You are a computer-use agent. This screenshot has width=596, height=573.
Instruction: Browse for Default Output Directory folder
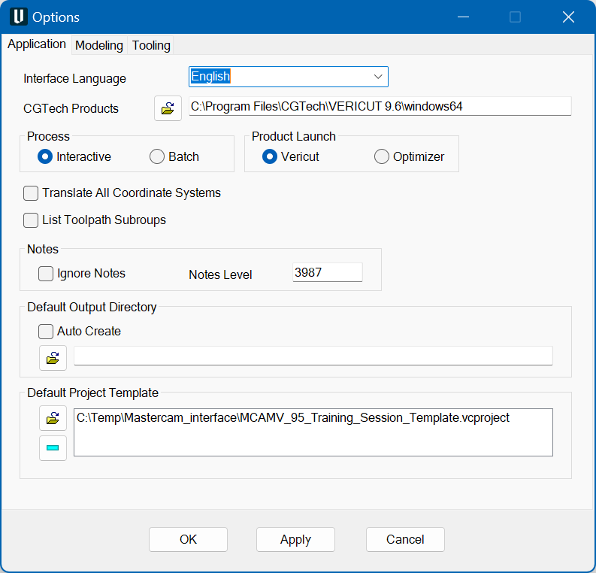coord(53,358)
